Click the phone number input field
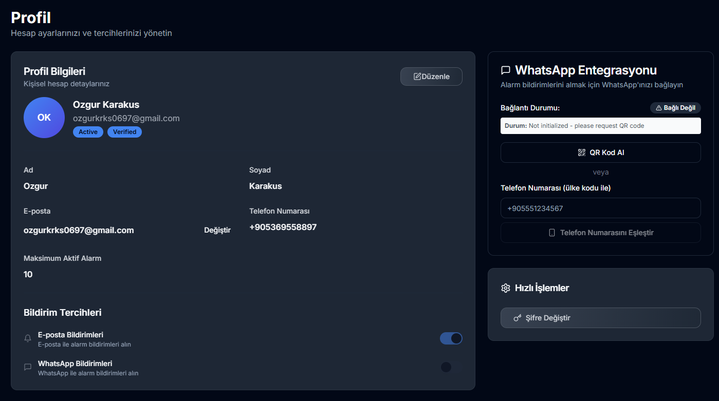 click(x=600, y=208)
